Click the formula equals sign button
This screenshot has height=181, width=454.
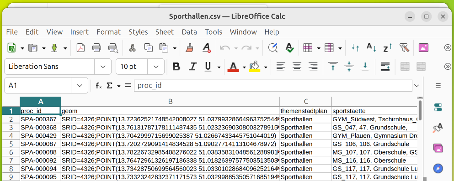(128, 85)
